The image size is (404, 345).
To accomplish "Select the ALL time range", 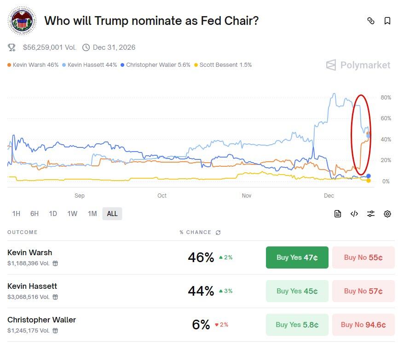I will pos(112,214).
